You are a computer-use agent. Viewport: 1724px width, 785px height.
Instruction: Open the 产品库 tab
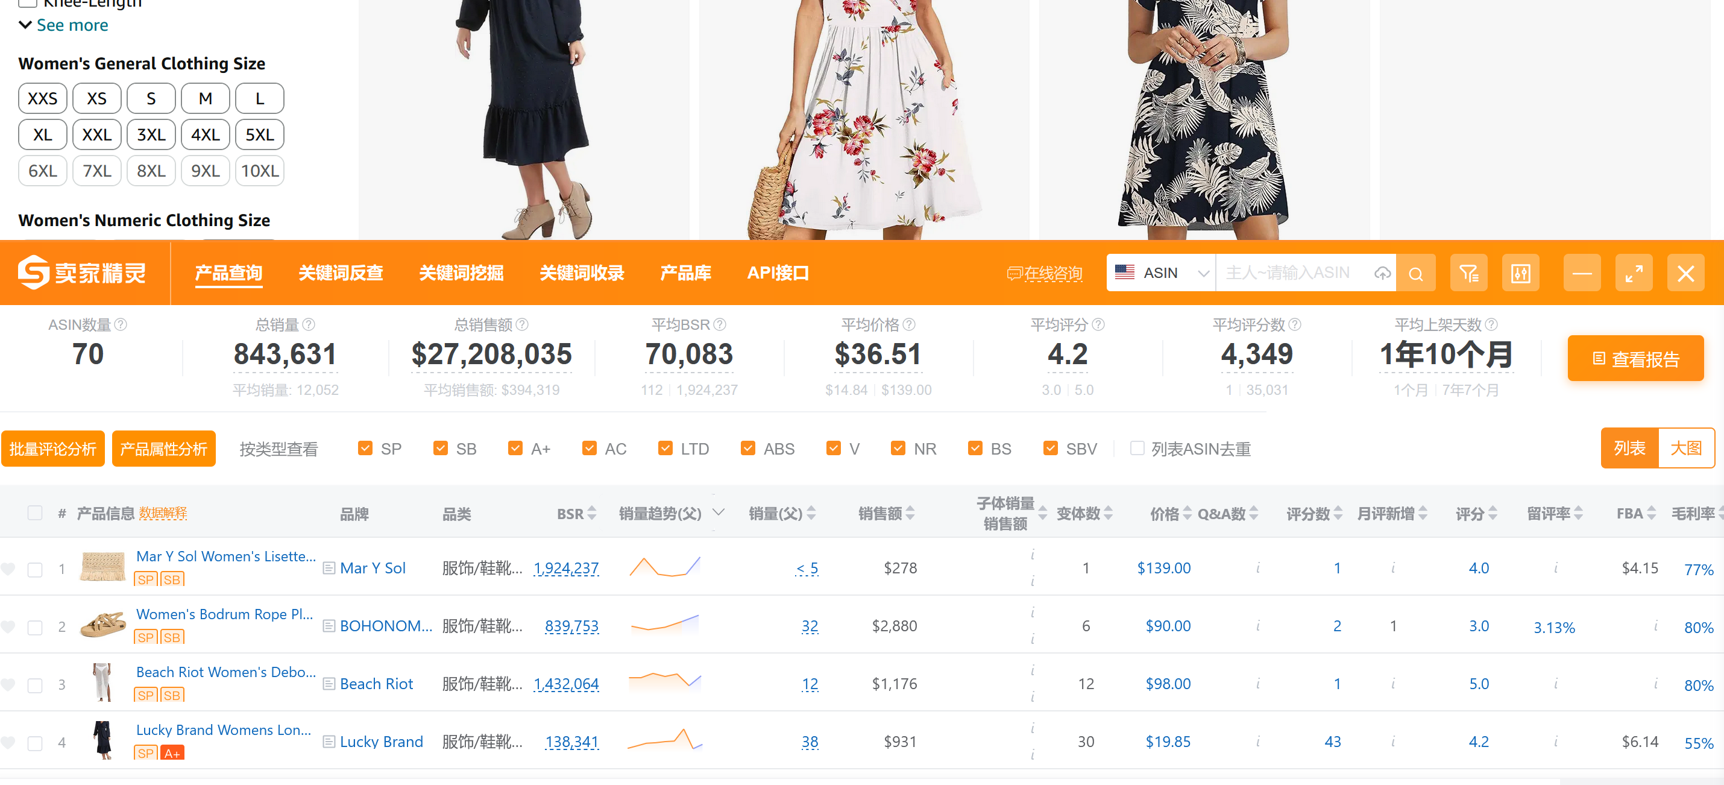[x=685, y=273]
